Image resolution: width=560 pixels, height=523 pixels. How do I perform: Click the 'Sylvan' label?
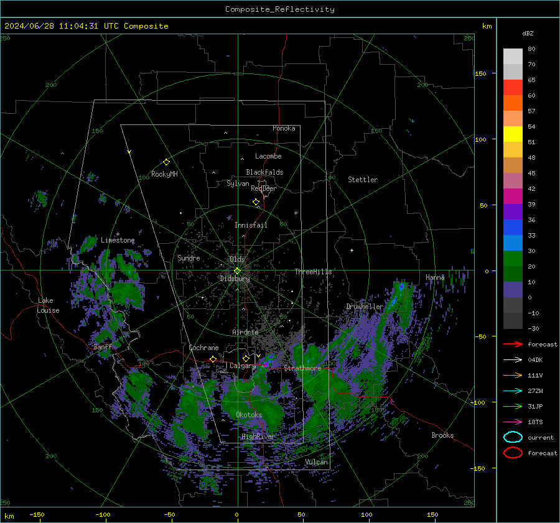pyautogui.click(x=238, y=183)
